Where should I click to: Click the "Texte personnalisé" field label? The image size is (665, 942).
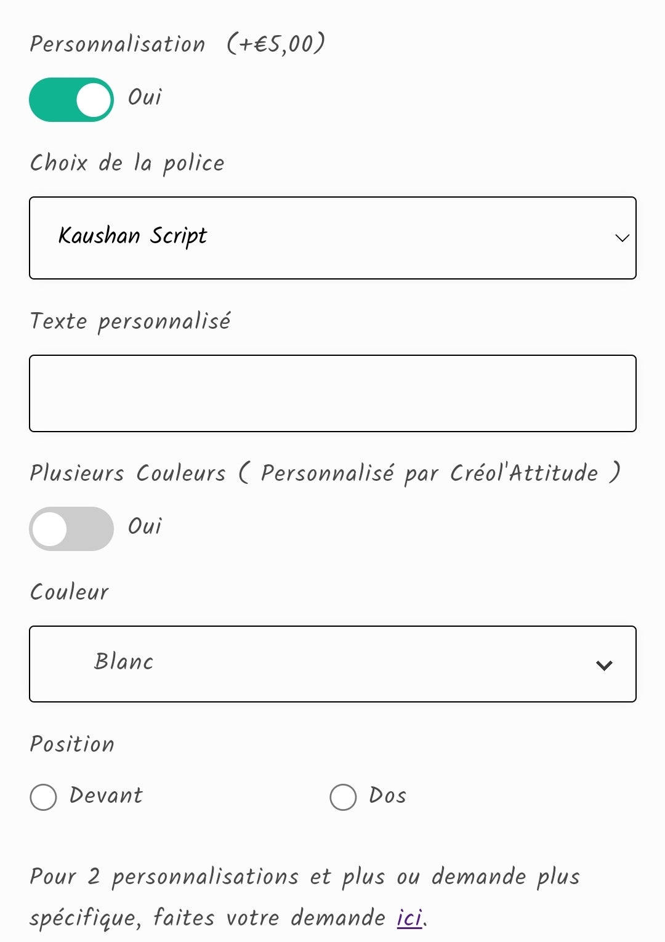(x=130, y=321)
